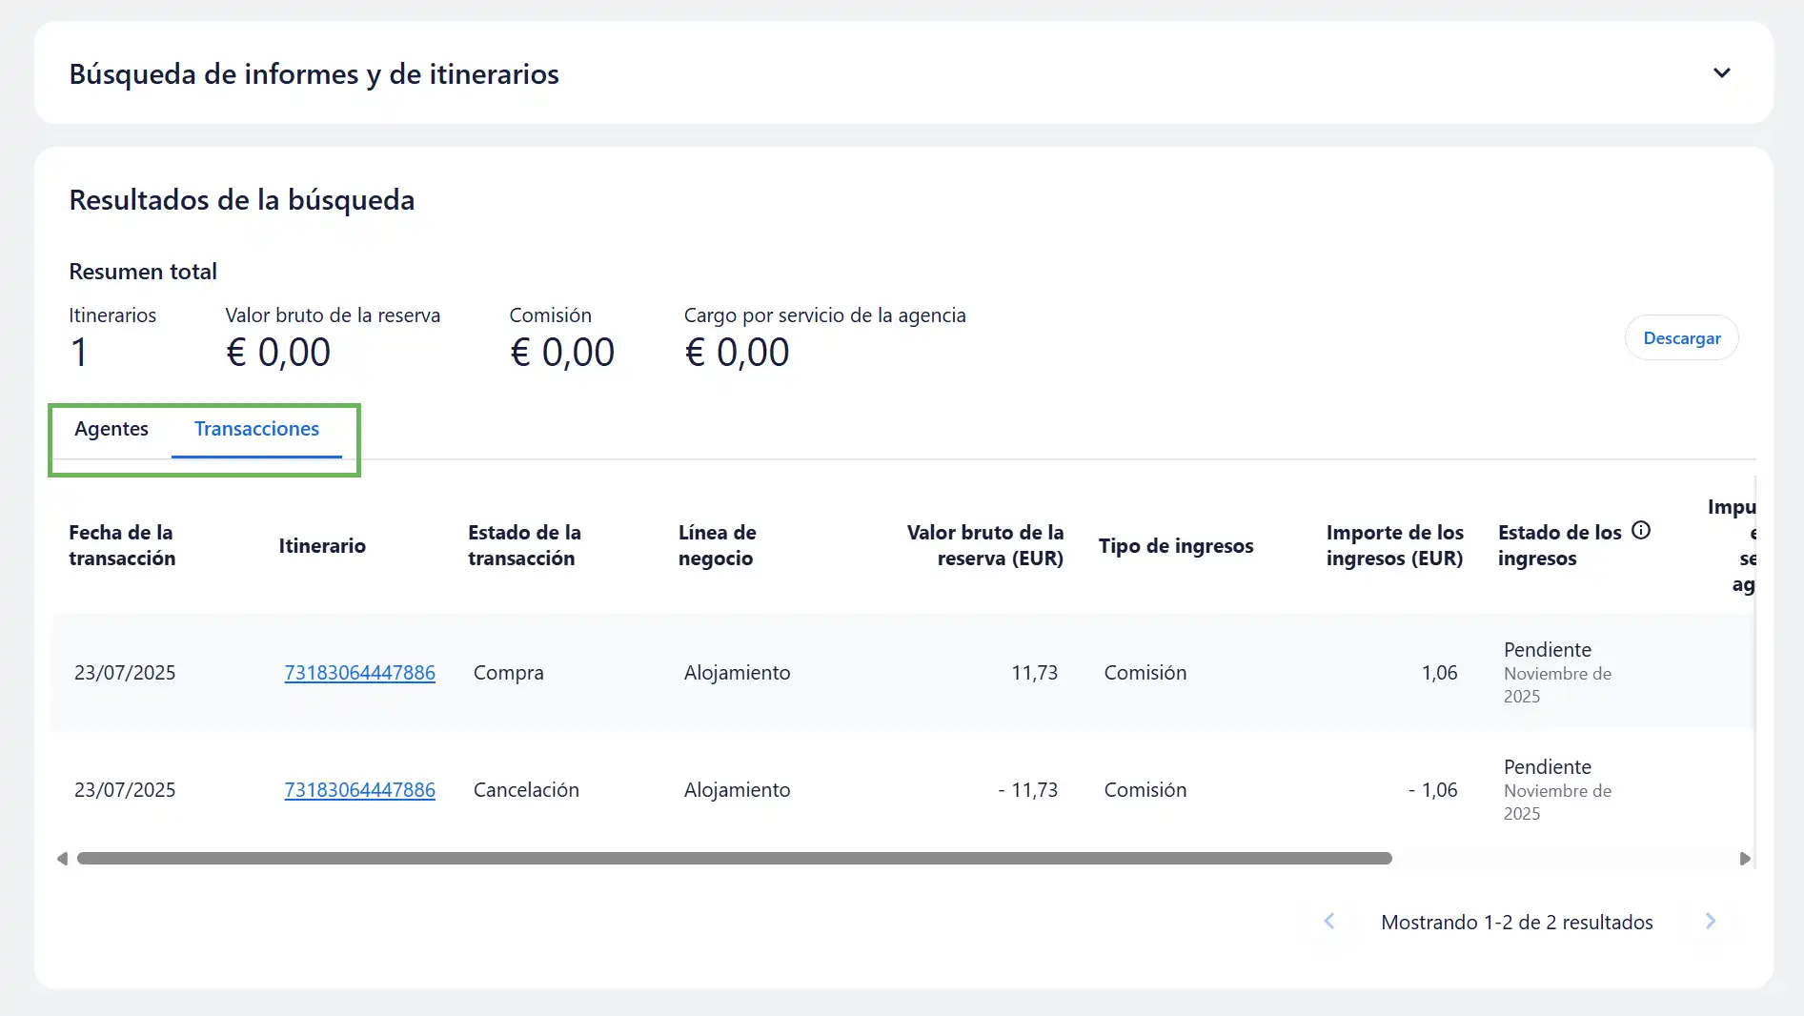Screen dimensions: 1804x1016
Task: Click the Línea de negocio column header
Action: (x=717, y=545)
